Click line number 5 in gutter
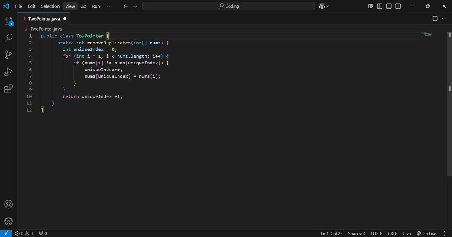This screenshot has height=237, width=452. point(30,63)
